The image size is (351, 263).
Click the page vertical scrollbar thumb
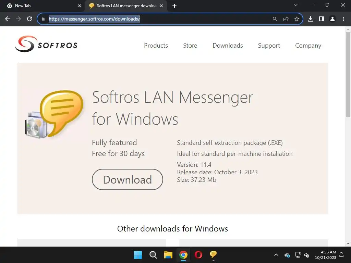pyautogui.click(x=348, y=74)
